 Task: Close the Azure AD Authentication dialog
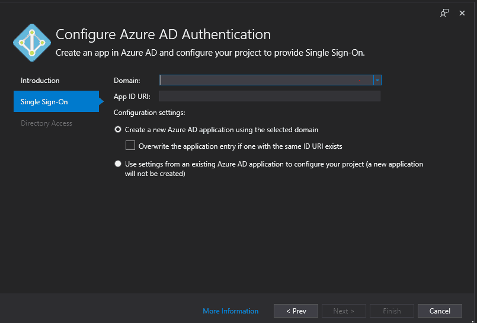pos(462,13)
